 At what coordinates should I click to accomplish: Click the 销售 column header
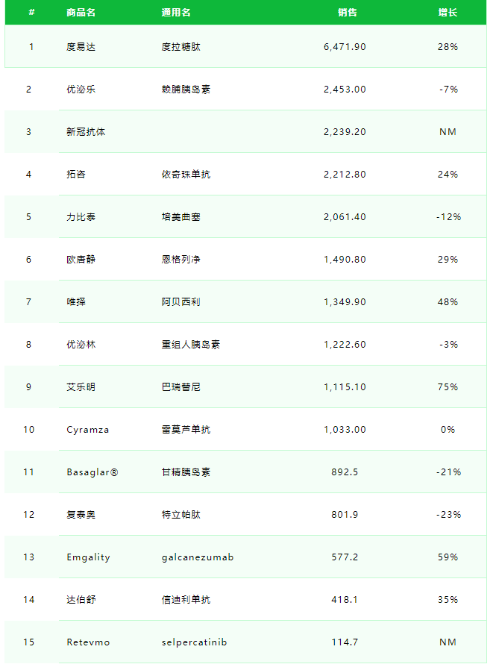point(347,13)
